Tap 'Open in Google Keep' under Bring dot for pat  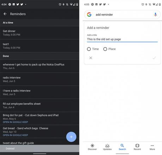tap(16, 122)
